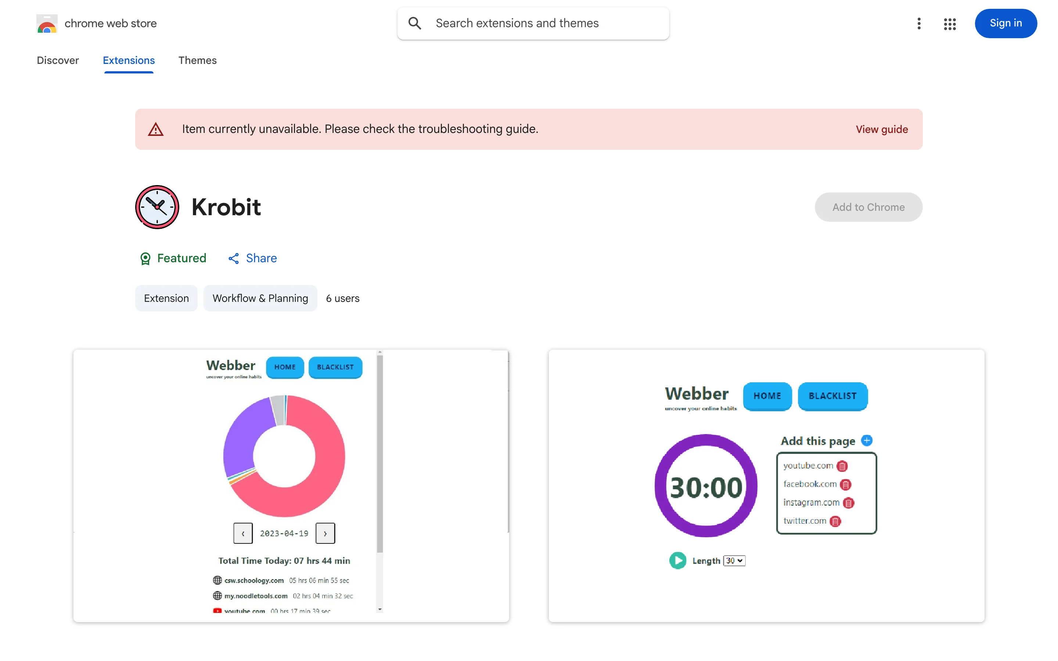Click the search extensions and themes field
Image resolution: width=1058 pixels, height=661 pixels.
tap(533, 24)
